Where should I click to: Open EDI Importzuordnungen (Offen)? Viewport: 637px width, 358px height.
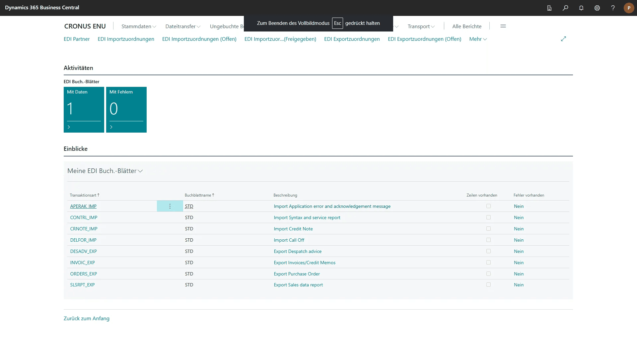click(x=199, y=39)
